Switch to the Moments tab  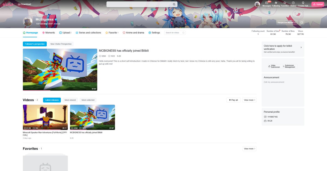49,33
